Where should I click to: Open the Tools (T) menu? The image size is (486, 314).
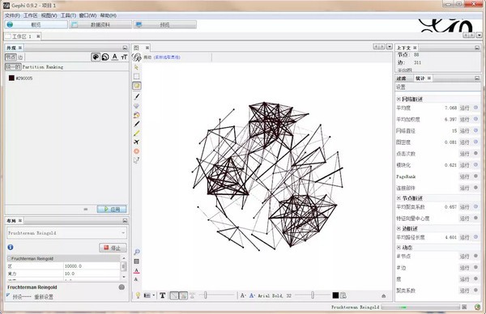pos(68,15)
